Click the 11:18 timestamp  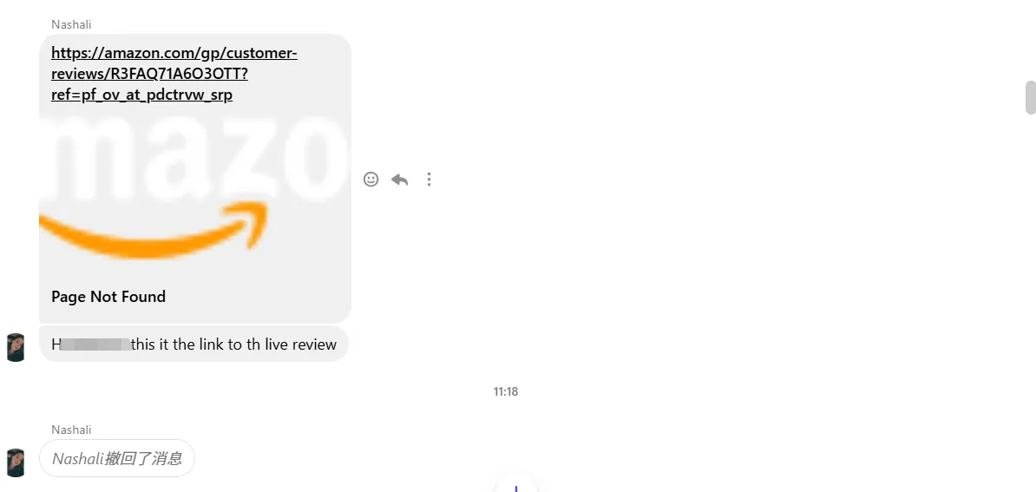[506, 391]
